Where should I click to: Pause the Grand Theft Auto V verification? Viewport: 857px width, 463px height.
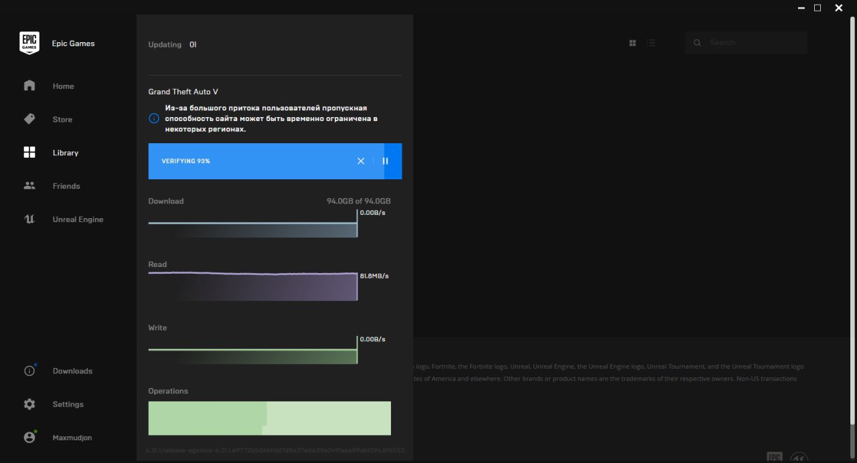click(x=385, y=161)
